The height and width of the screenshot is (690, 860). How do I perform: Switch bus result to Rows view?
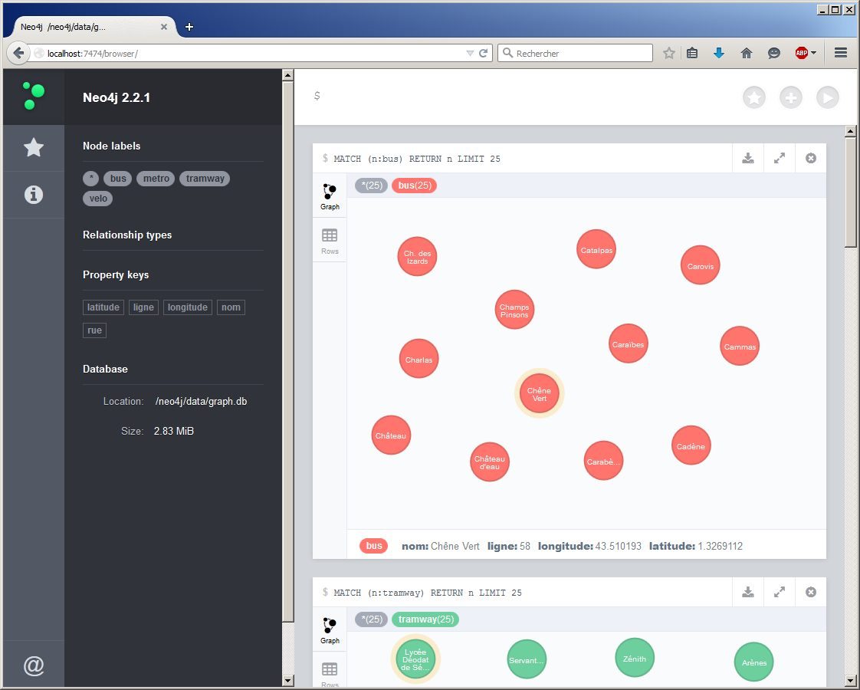330,241
